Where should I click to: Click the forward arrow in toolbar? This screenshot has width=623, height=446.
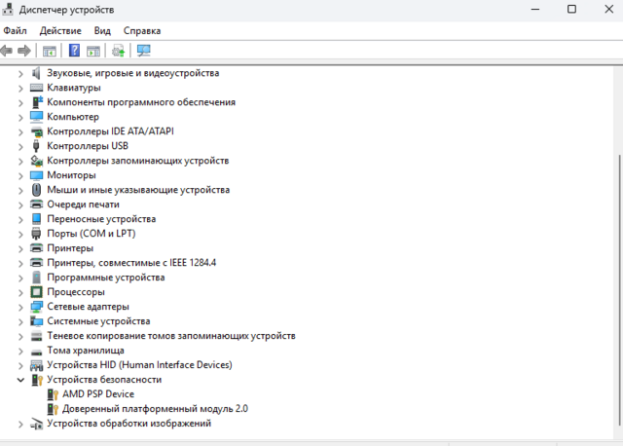(x=25, y=51)
